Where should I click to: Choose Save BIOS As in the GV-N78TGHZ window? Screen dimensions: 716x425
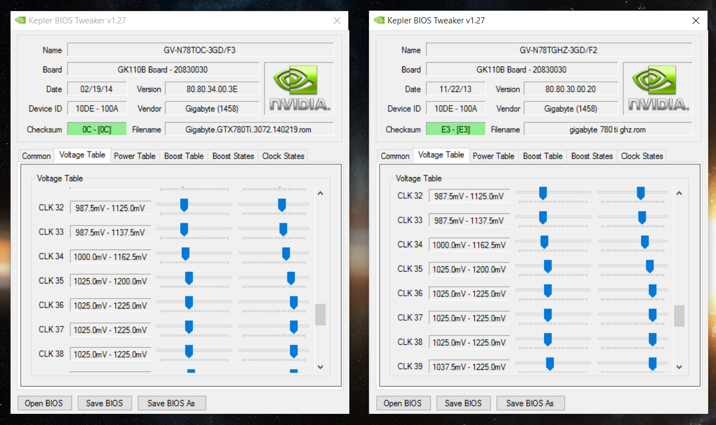pyautogui.click(x=530, y=403)
